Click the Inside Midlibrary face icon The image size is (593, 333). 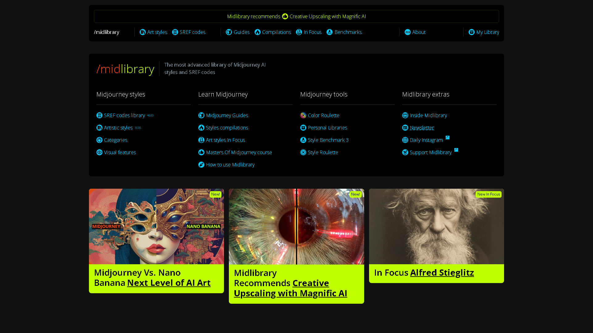coord(405,115)
